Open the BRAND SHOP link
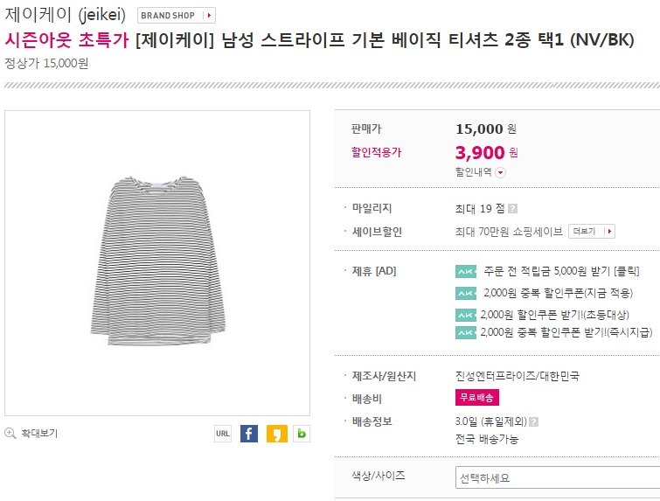 coord(177,16)
